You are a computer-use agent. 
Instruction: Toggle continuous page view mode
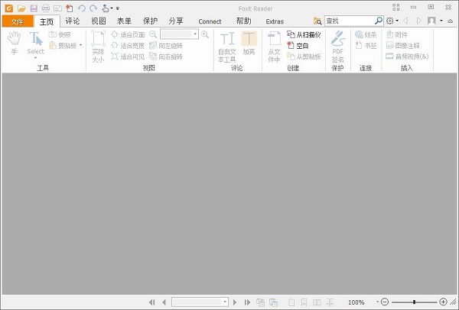click(x=304, y=302)
